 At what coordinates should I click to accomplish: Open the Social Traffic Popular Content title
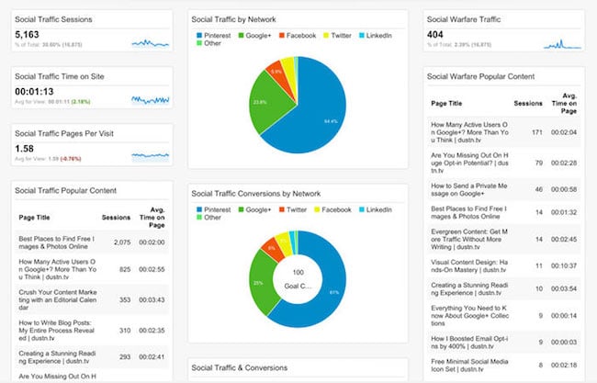click(x=65, y=191)
